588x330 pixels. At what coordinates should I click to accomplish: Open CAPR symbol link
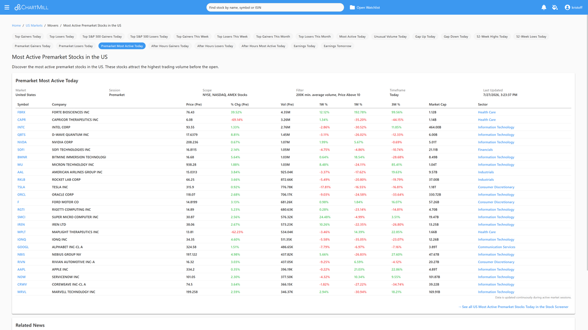point(22,120)
